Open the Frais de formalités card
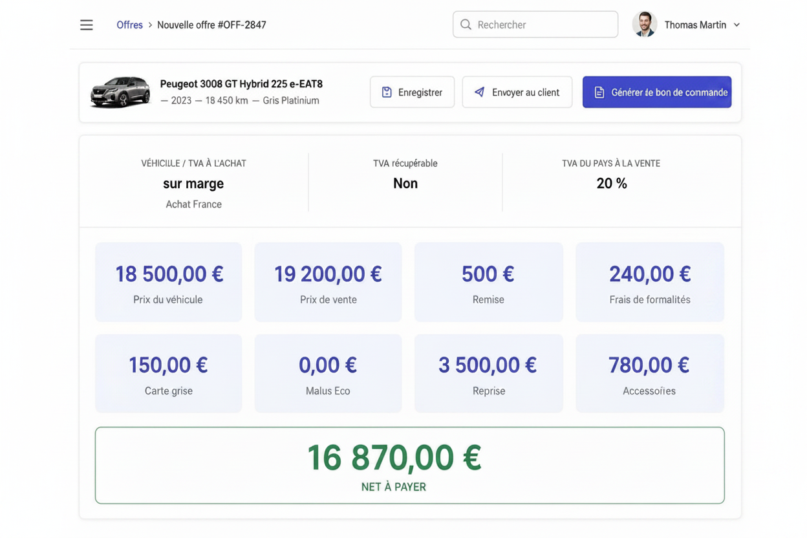The width and height of the screenshot is (807, 538). [650, 282]
